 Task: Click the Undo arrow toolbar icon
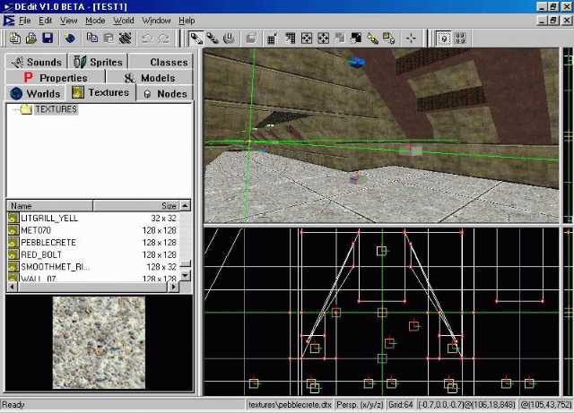pyautogui.click(x=147, y=38)
